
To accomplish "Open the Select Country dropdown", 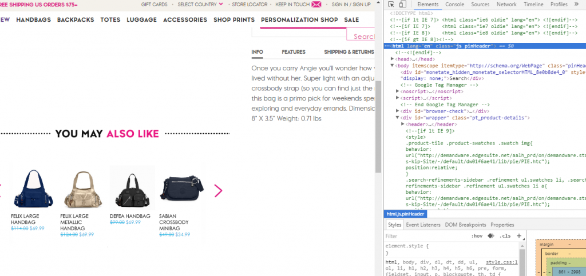I will [x=200, y=5].
